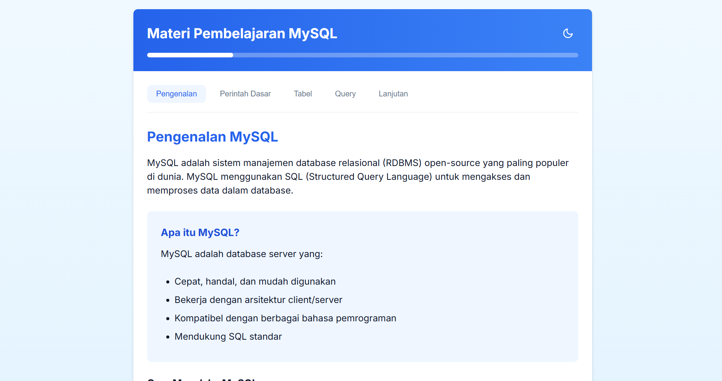Switch to the Perintah Dasar tab
The height and width of the screenshot is (381, 722).
(245, 94)
